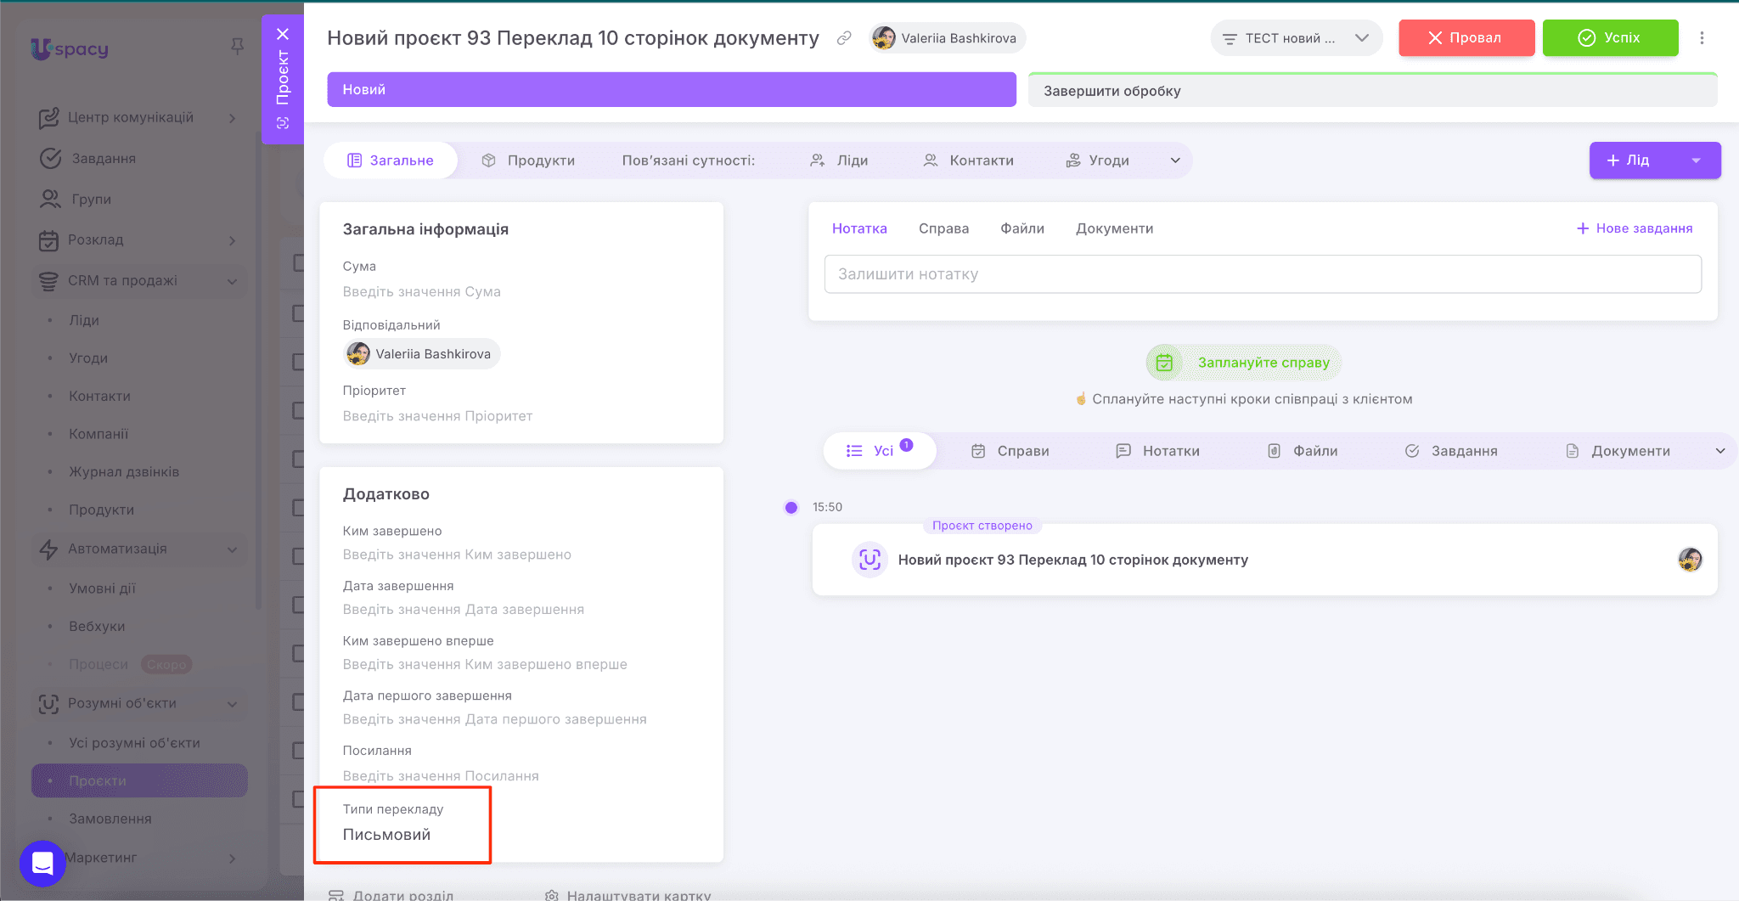The width and height of the screenshot is (1739, 901).
Task: Switch to the Продукти tab
Action: (x=528, y=160)
